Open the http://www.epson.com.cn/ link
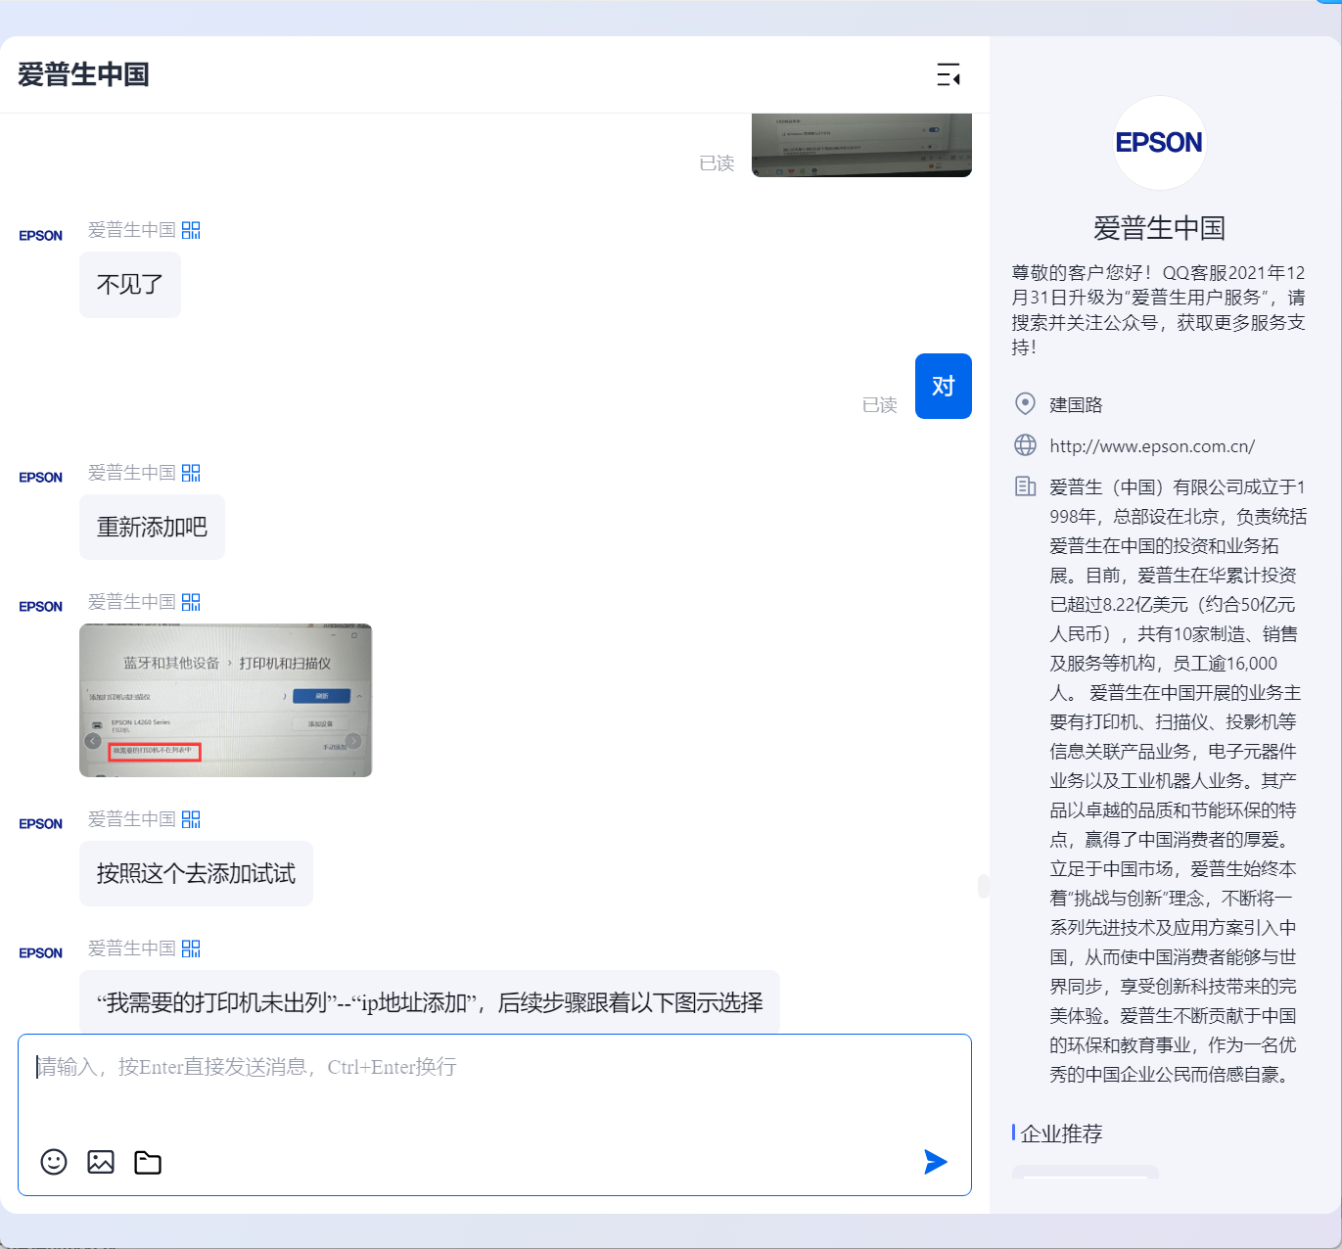The height and width of the screenshot is (1249, 1342). pyautogui.click(x=1152, y=446)
